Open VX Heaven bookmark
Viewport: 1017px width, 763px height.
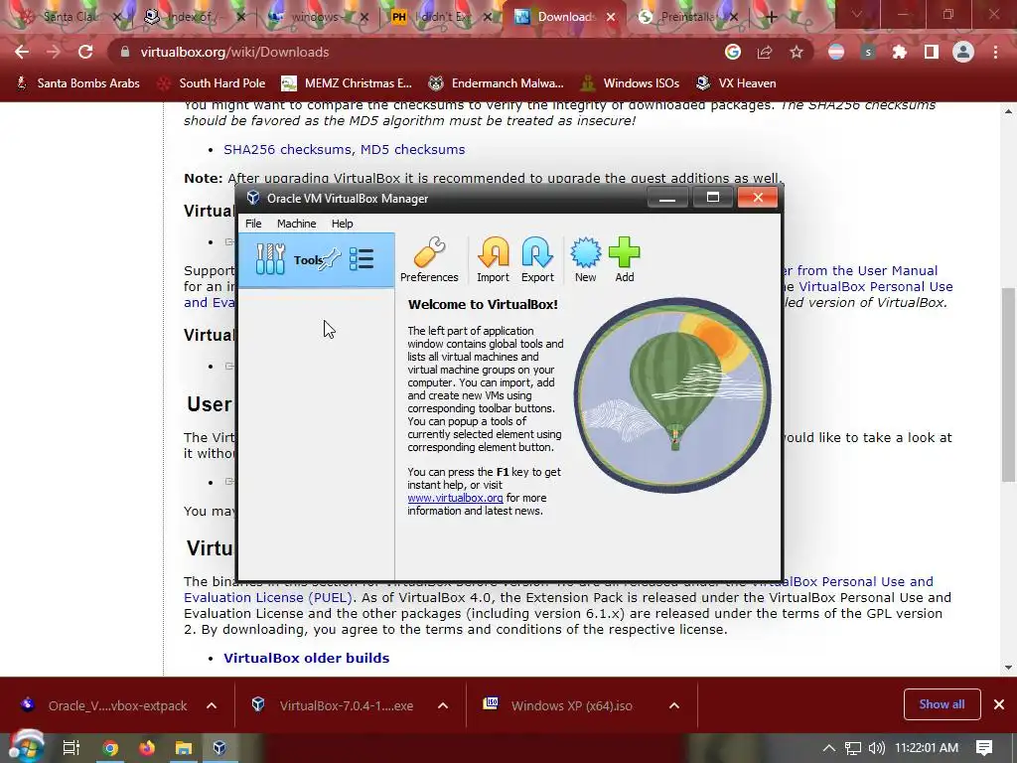tap(736, 83)
